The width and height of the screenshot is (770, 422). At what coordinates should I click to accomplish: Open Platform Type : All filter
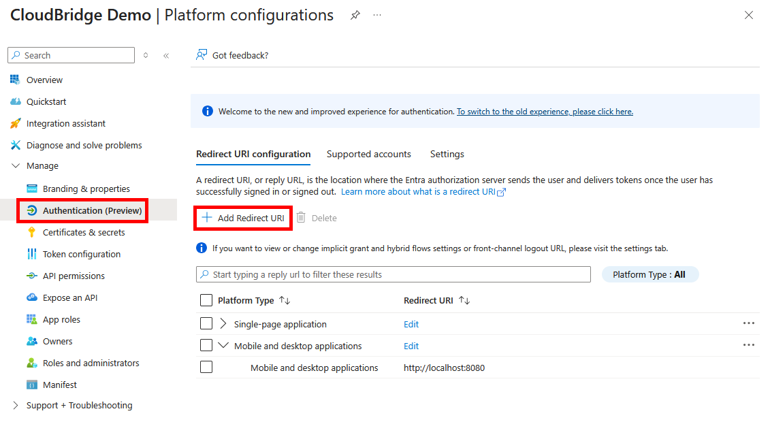point(649,274)
